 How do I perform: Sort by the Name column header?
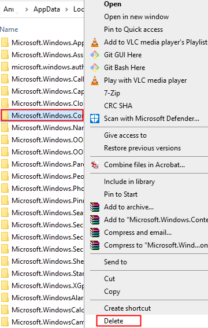9,30
